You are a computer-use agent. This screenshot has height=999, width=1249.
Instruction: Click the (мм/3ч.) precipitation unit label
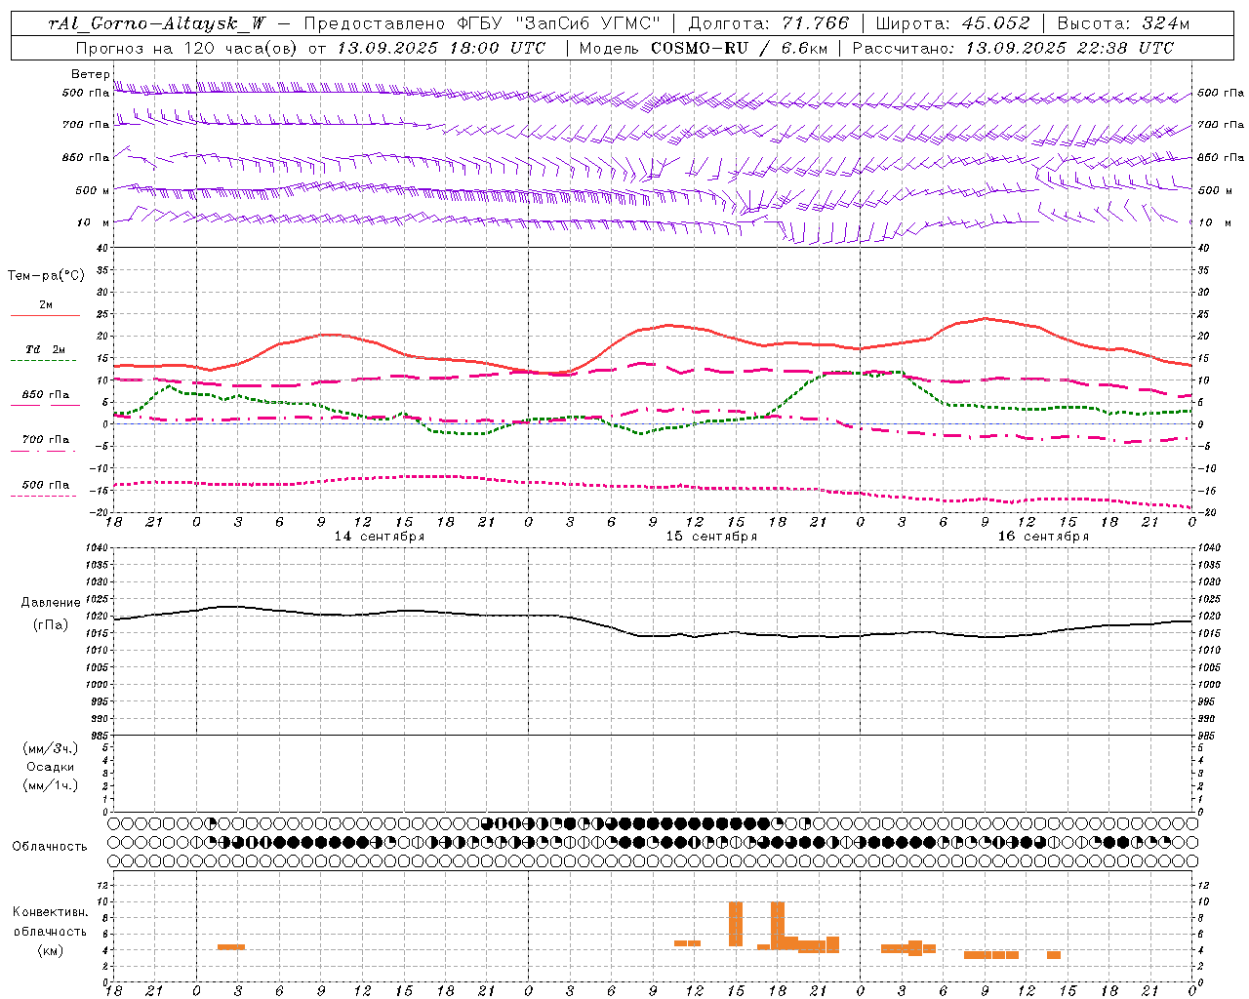[51, 748]
